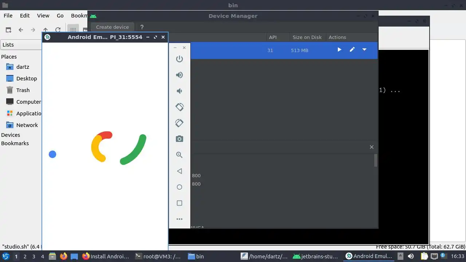
Task: Click Bookmarks heading in sidebar
Action: coord(15,143)
